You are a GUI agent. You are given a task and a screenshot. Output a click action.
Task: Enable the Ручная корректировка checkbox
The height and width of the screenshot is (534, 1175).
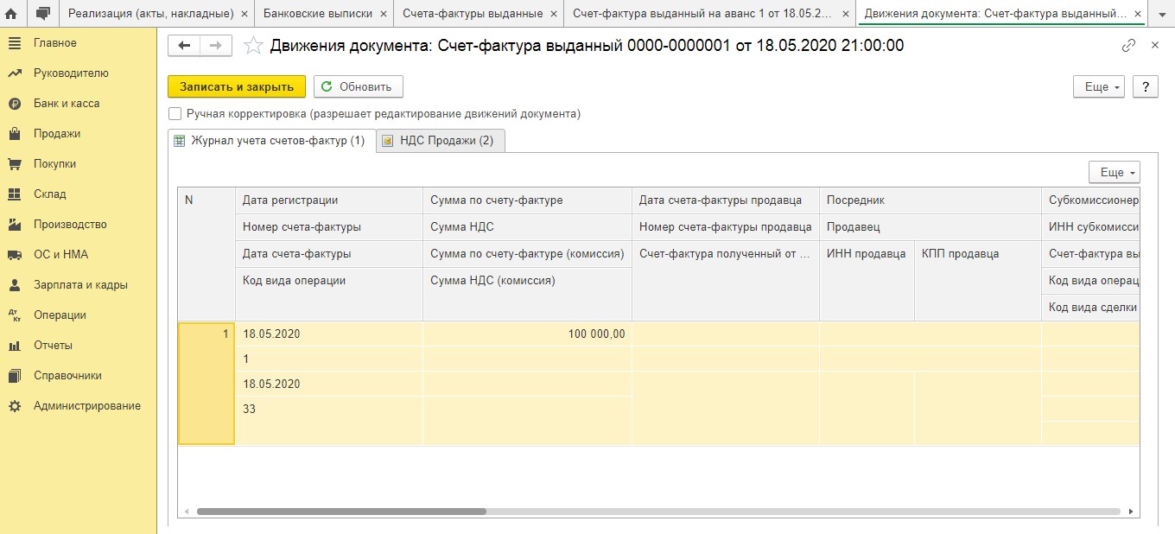pyautogui.click(x=175, y=113)
